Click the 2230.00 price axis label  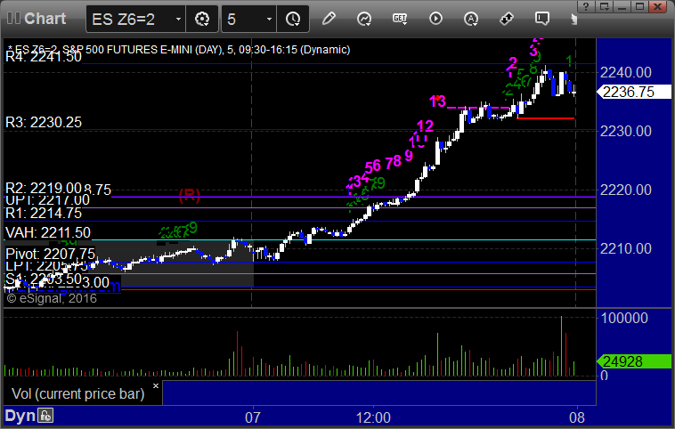(625, 131)
